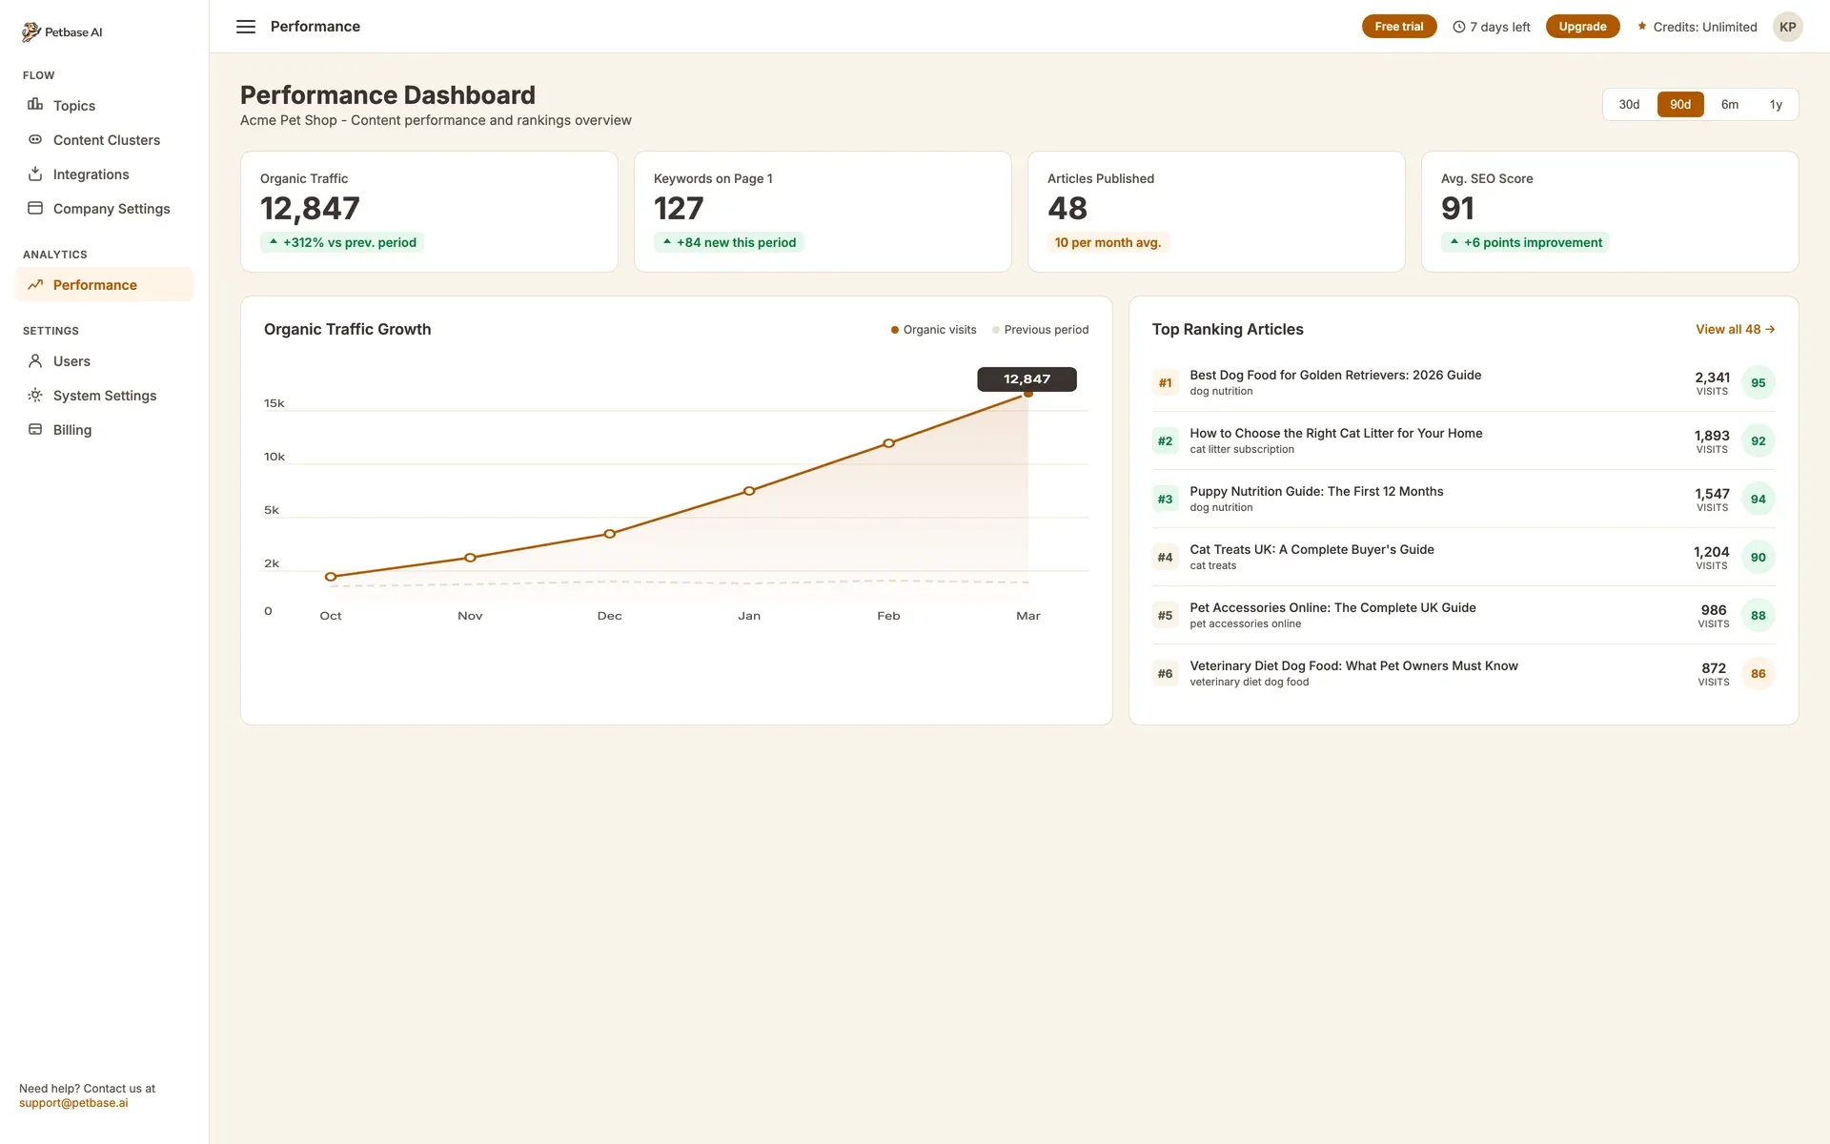The image size is (1830, 1144).
Task: Switch time range to 30d
Action: 1629,105
